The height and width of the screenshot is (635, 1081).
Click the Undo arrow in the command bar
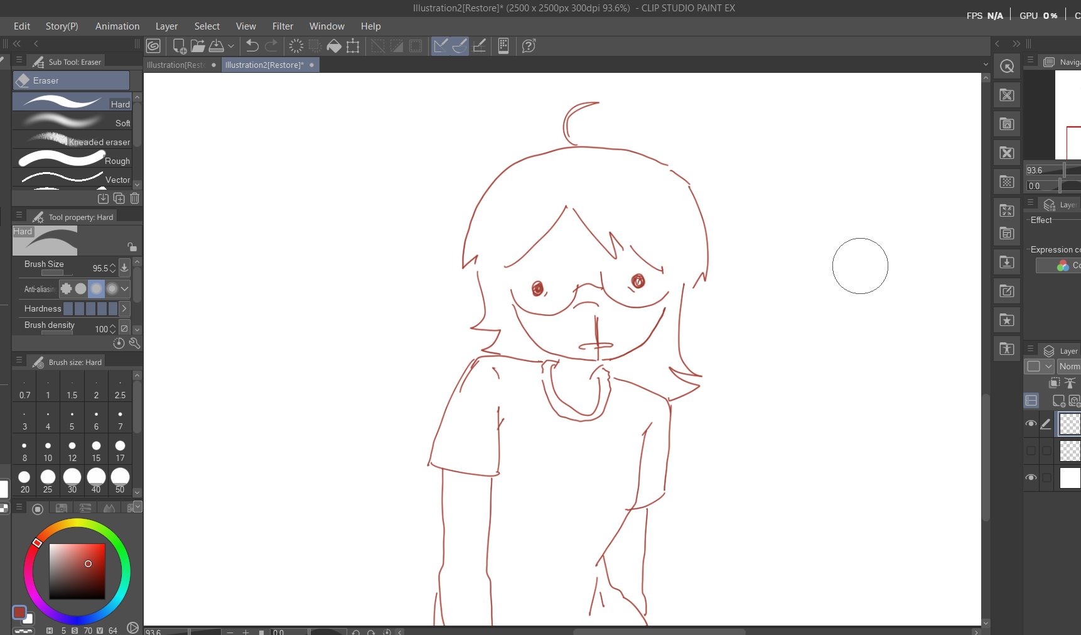coord(252,46)
